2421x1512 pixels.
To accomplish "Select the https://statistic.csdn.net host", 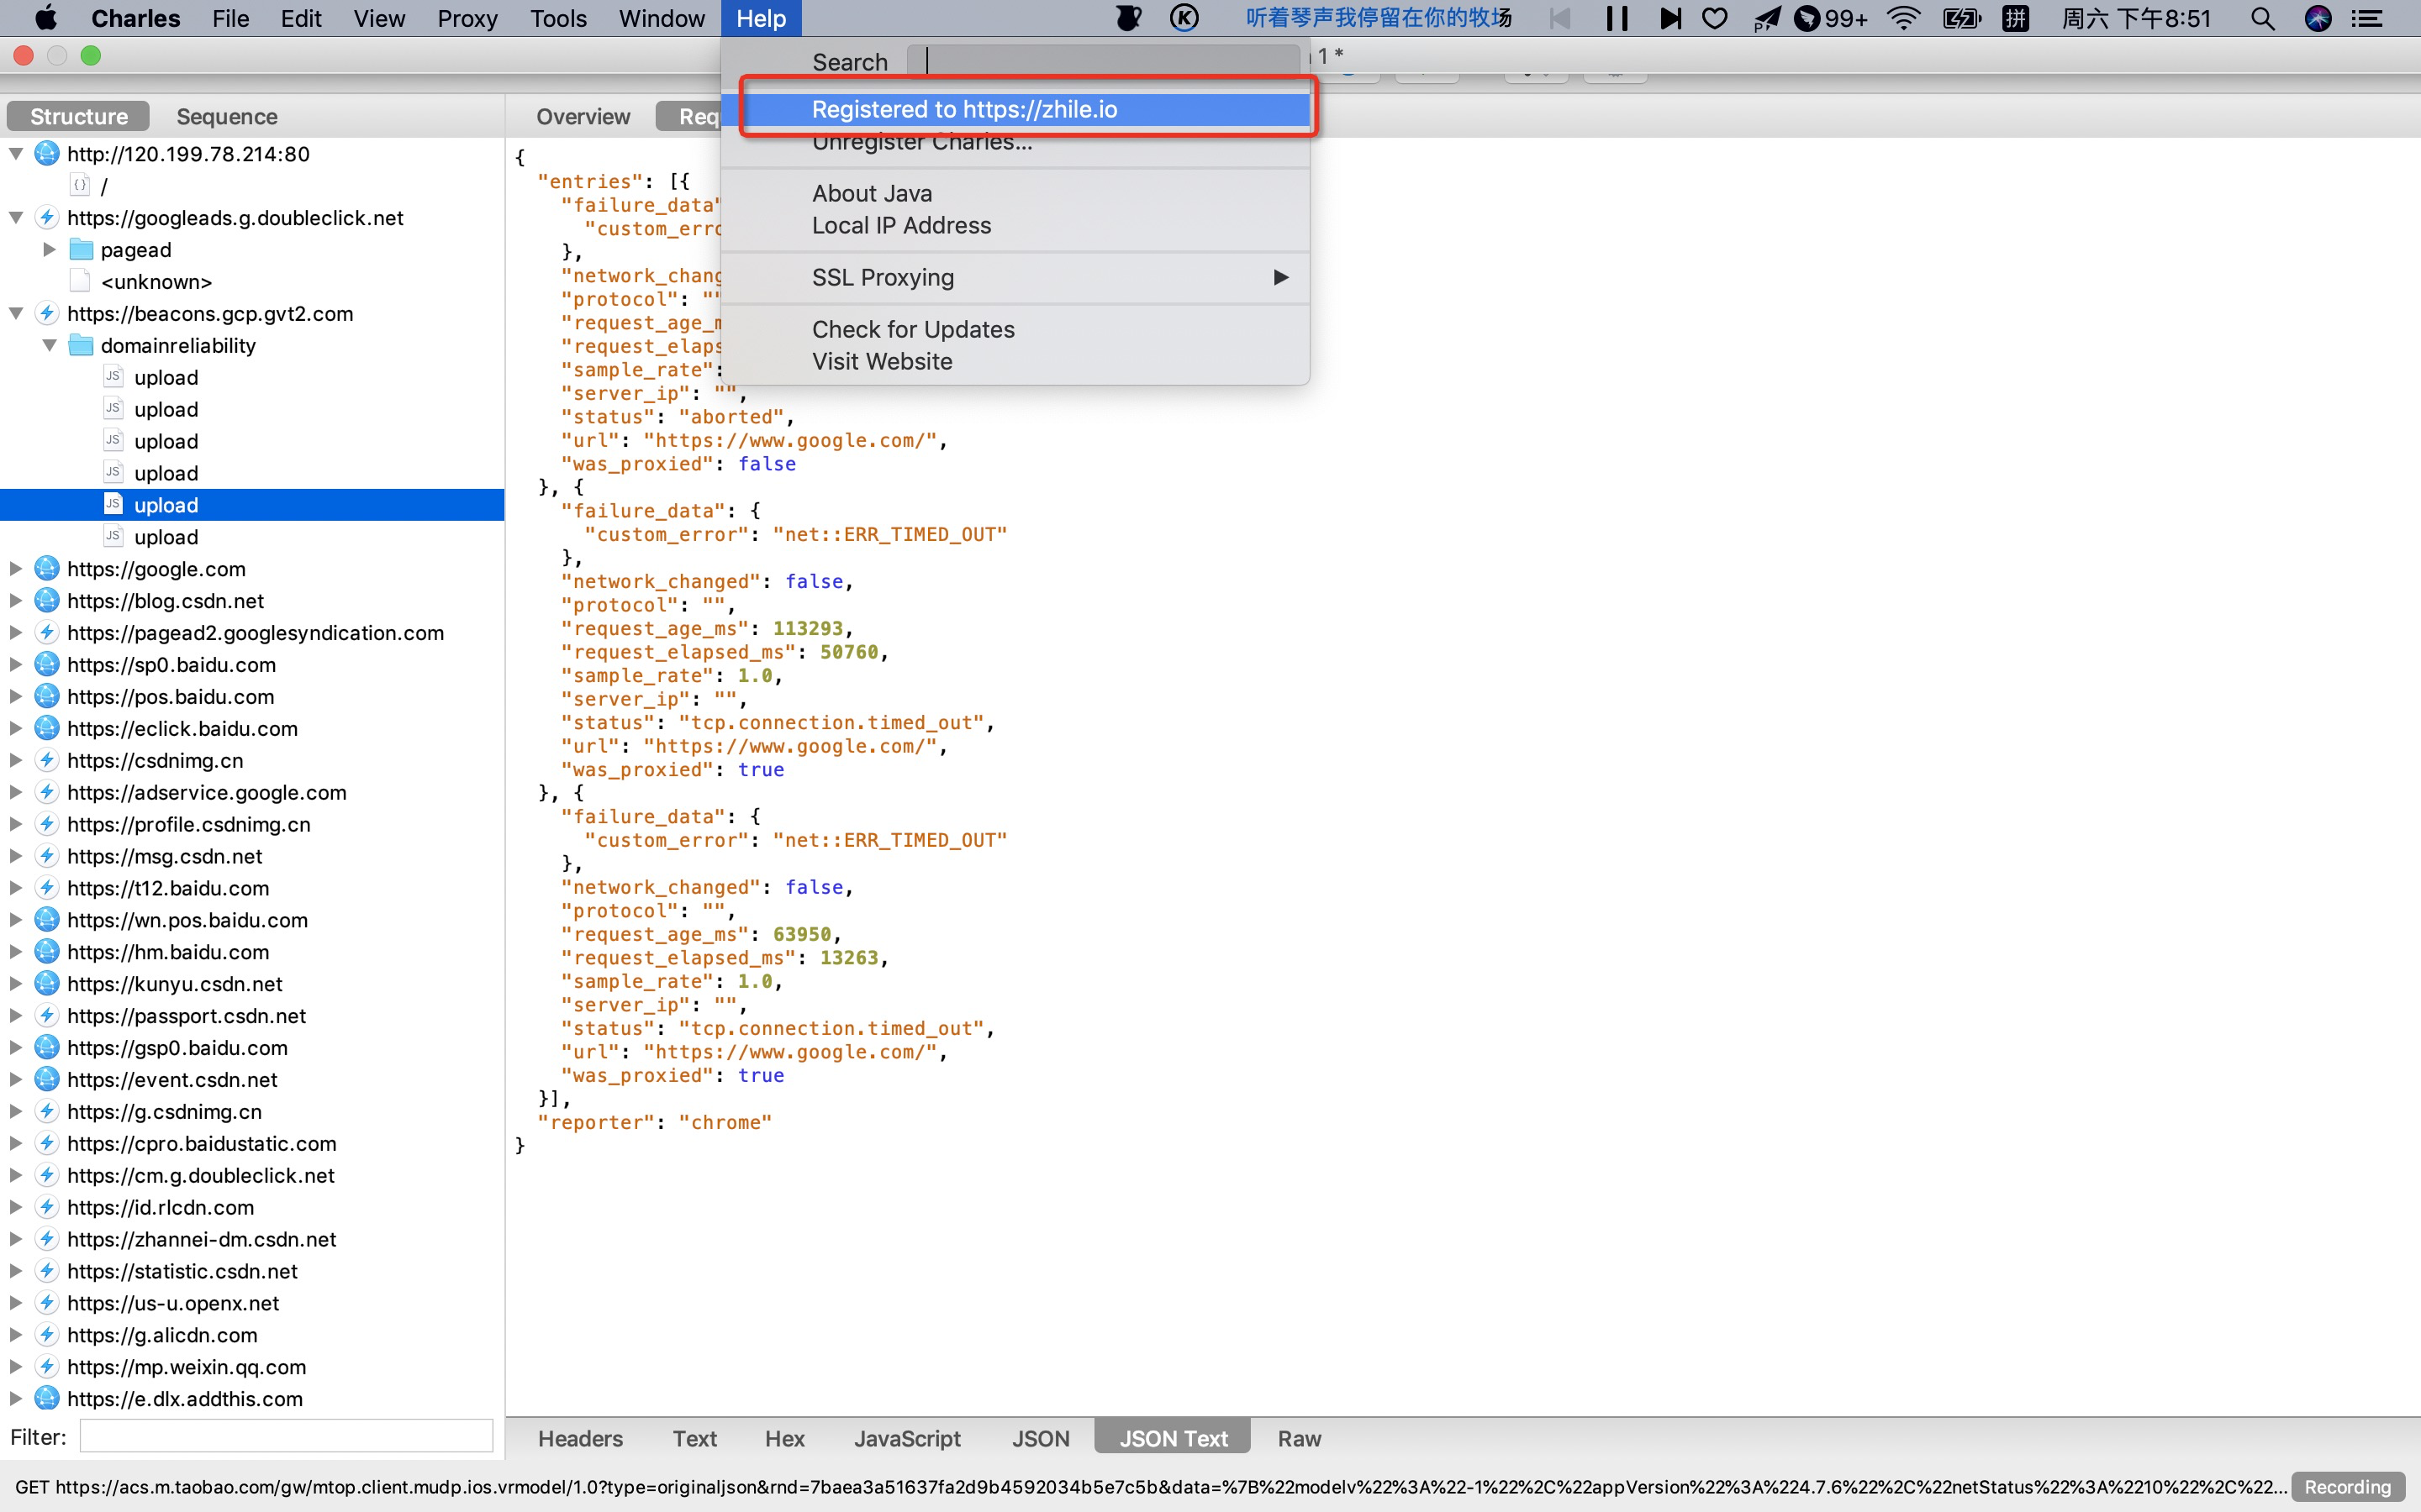I will [182, 1271].
